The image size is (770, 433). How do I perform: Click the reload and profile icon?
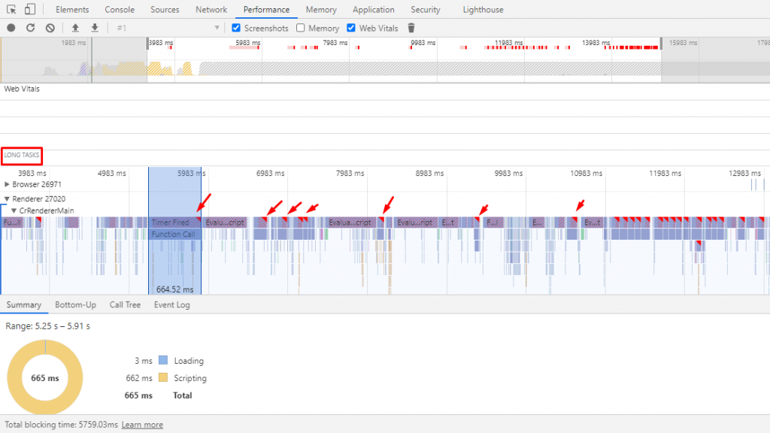point(30,28)
